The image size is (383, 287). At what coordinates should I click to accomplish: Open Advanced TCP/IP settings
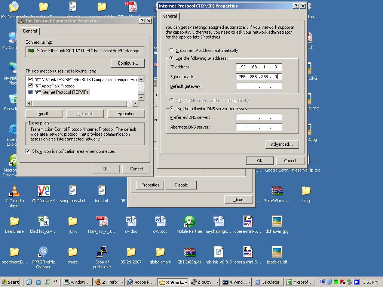(x=282, y=144)
